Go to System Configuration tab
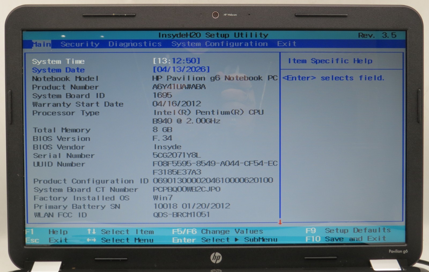 (x=219, y=44)
